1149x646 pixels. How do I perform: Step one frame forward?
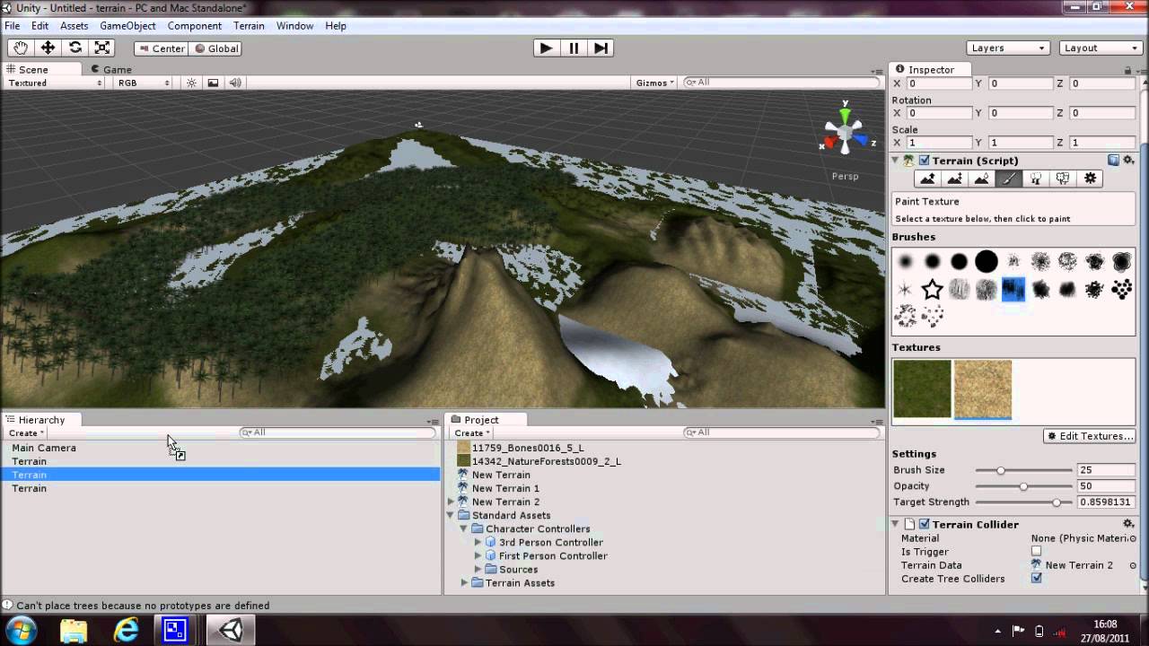601,48
